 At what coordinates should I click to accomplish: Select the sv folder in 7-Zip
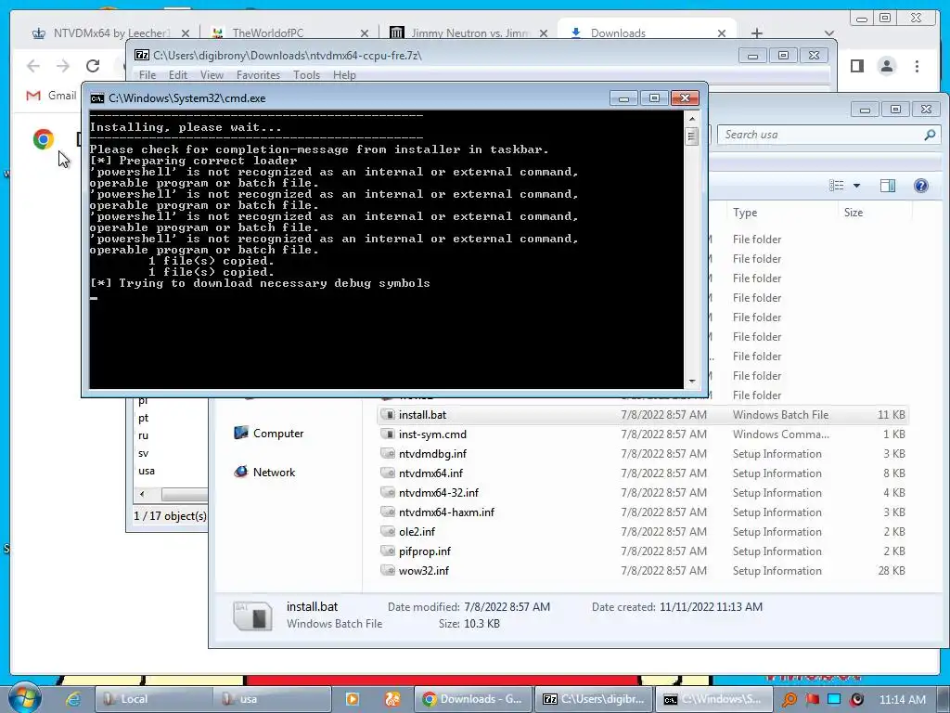(x=143, y=453)
